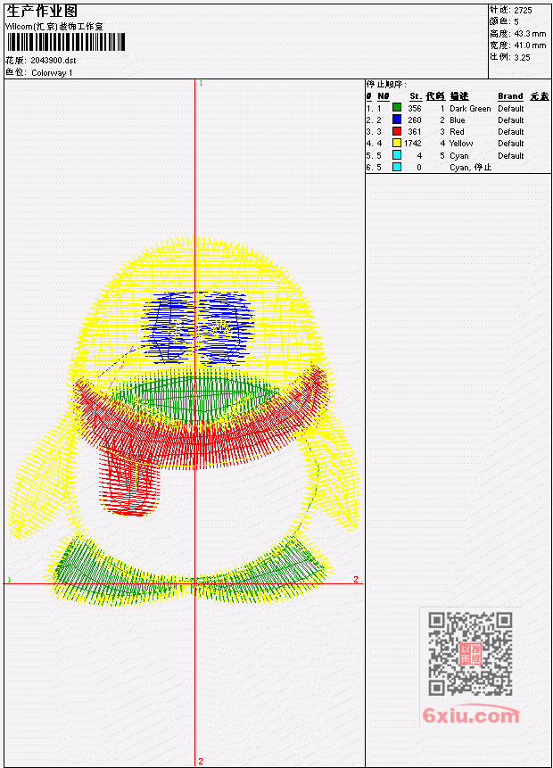The width and height of the screenshot is (553, 768).
Task: Pick the Red color swatch
Action: pos(397,131)
